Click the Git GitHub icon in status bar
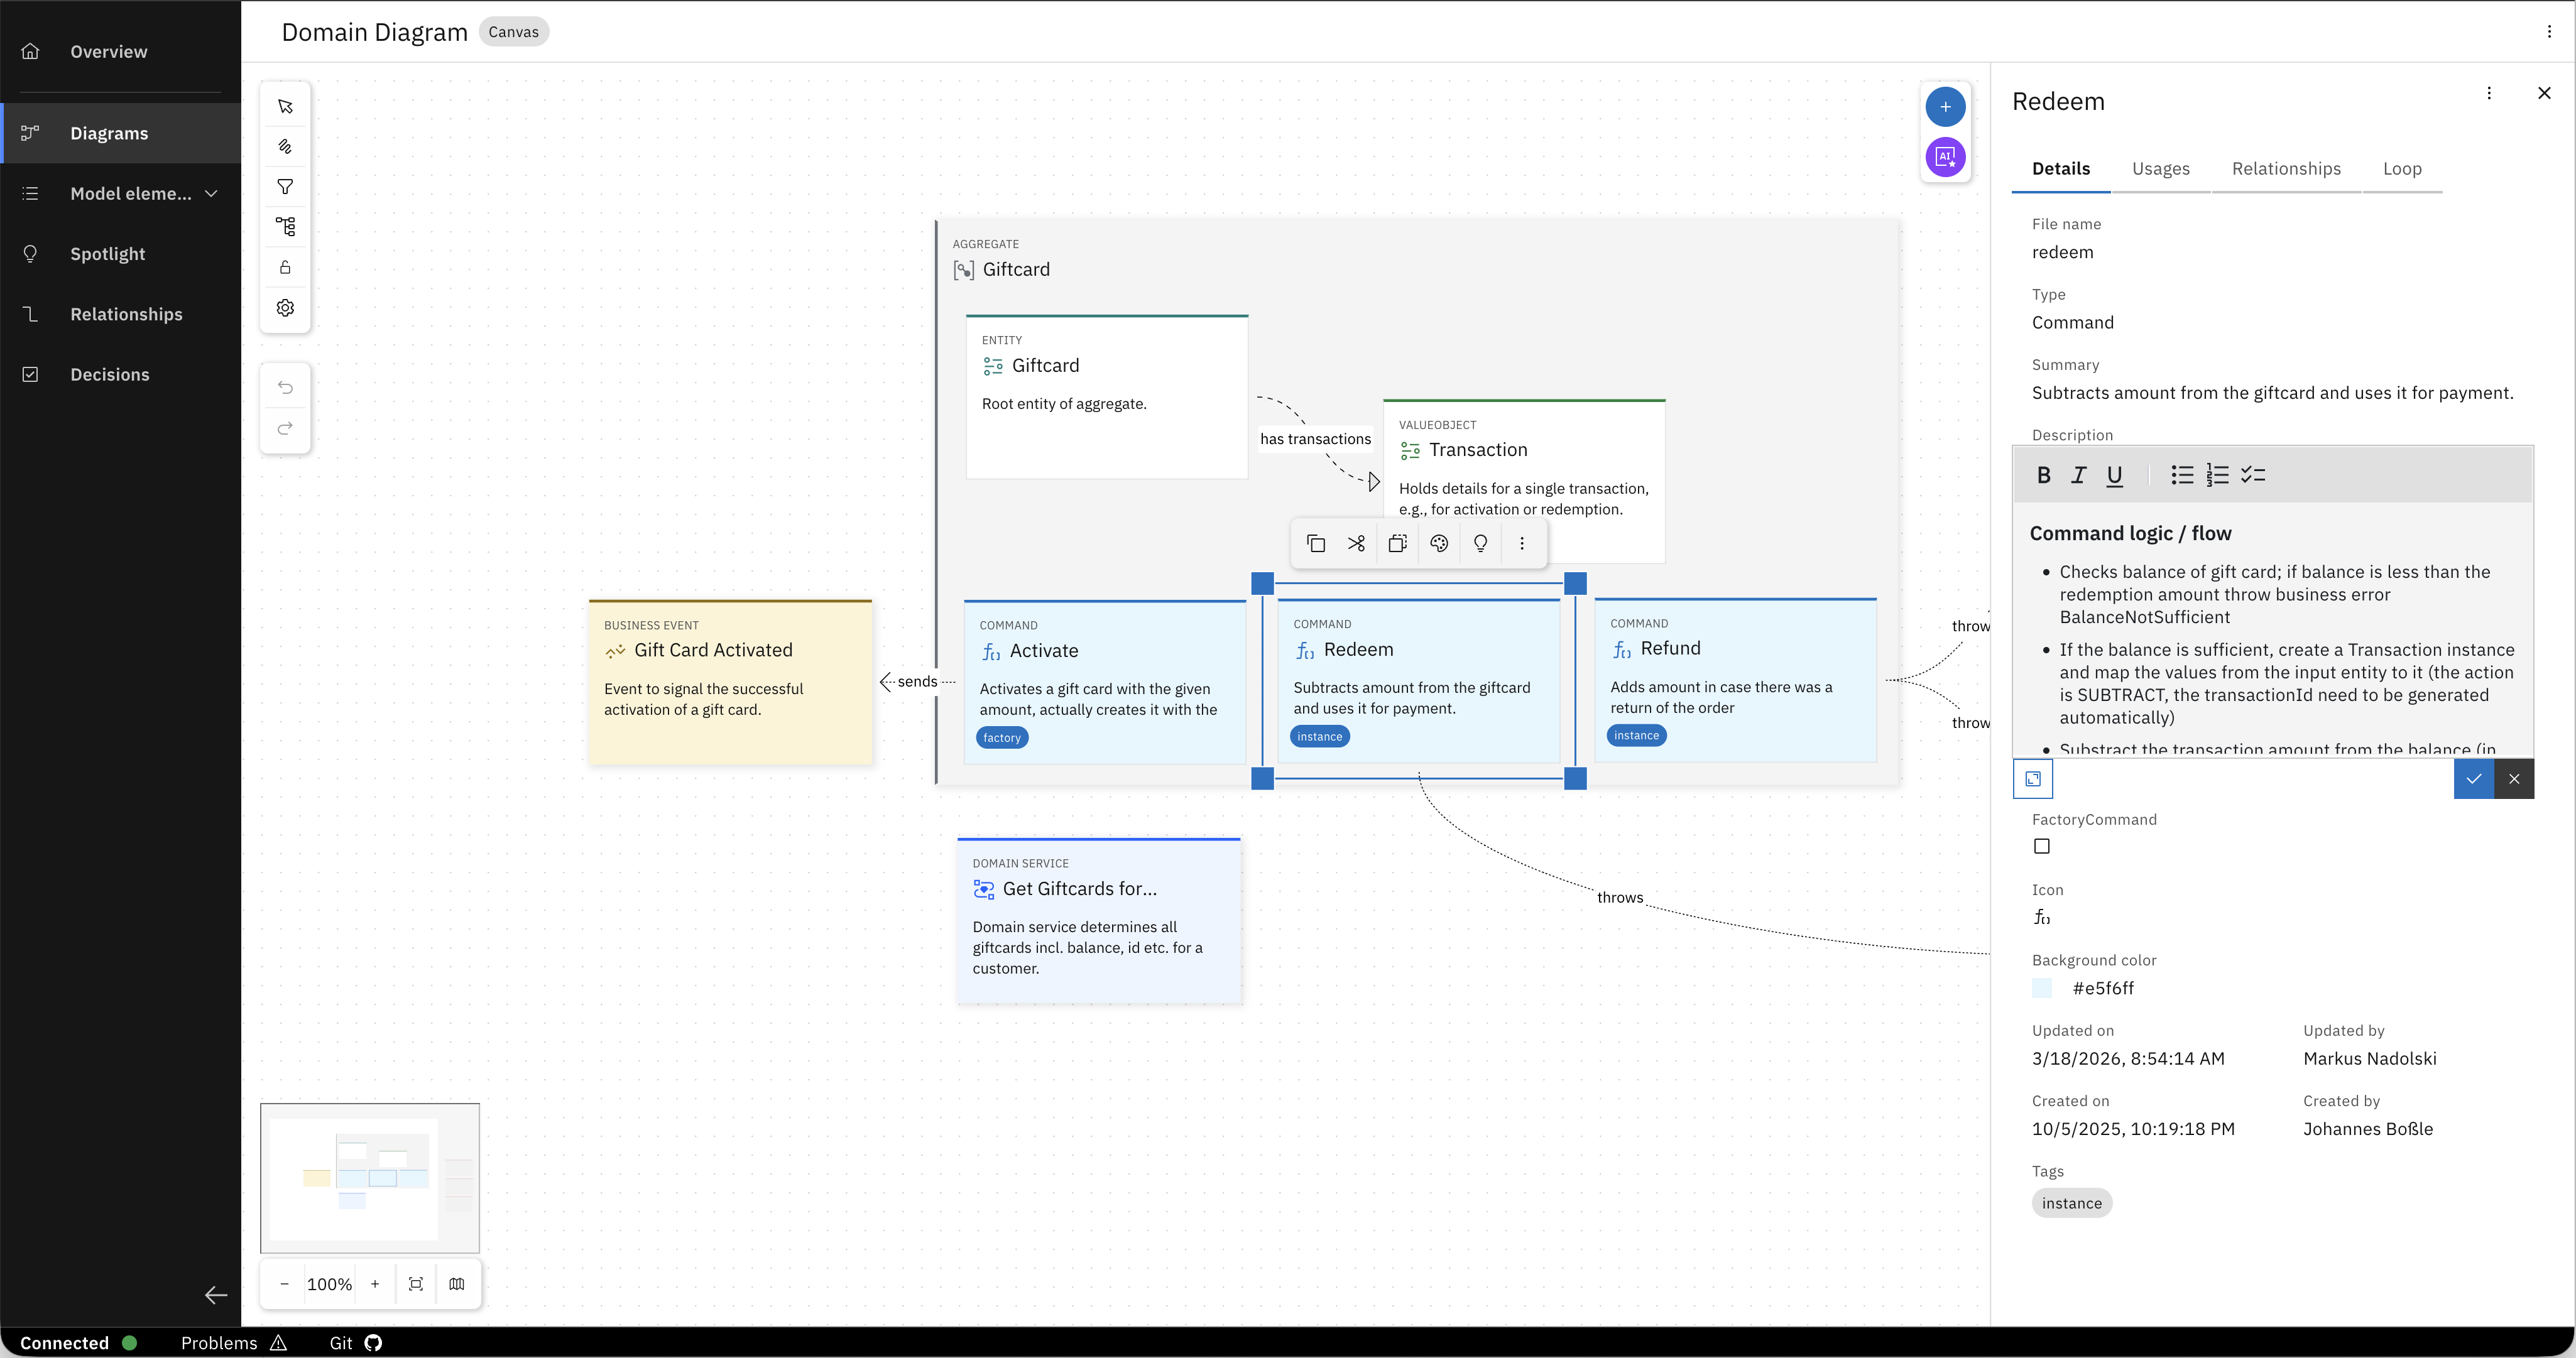Image resolution: width=2576 pixels, height=1358 pixels. point(373,1343)
